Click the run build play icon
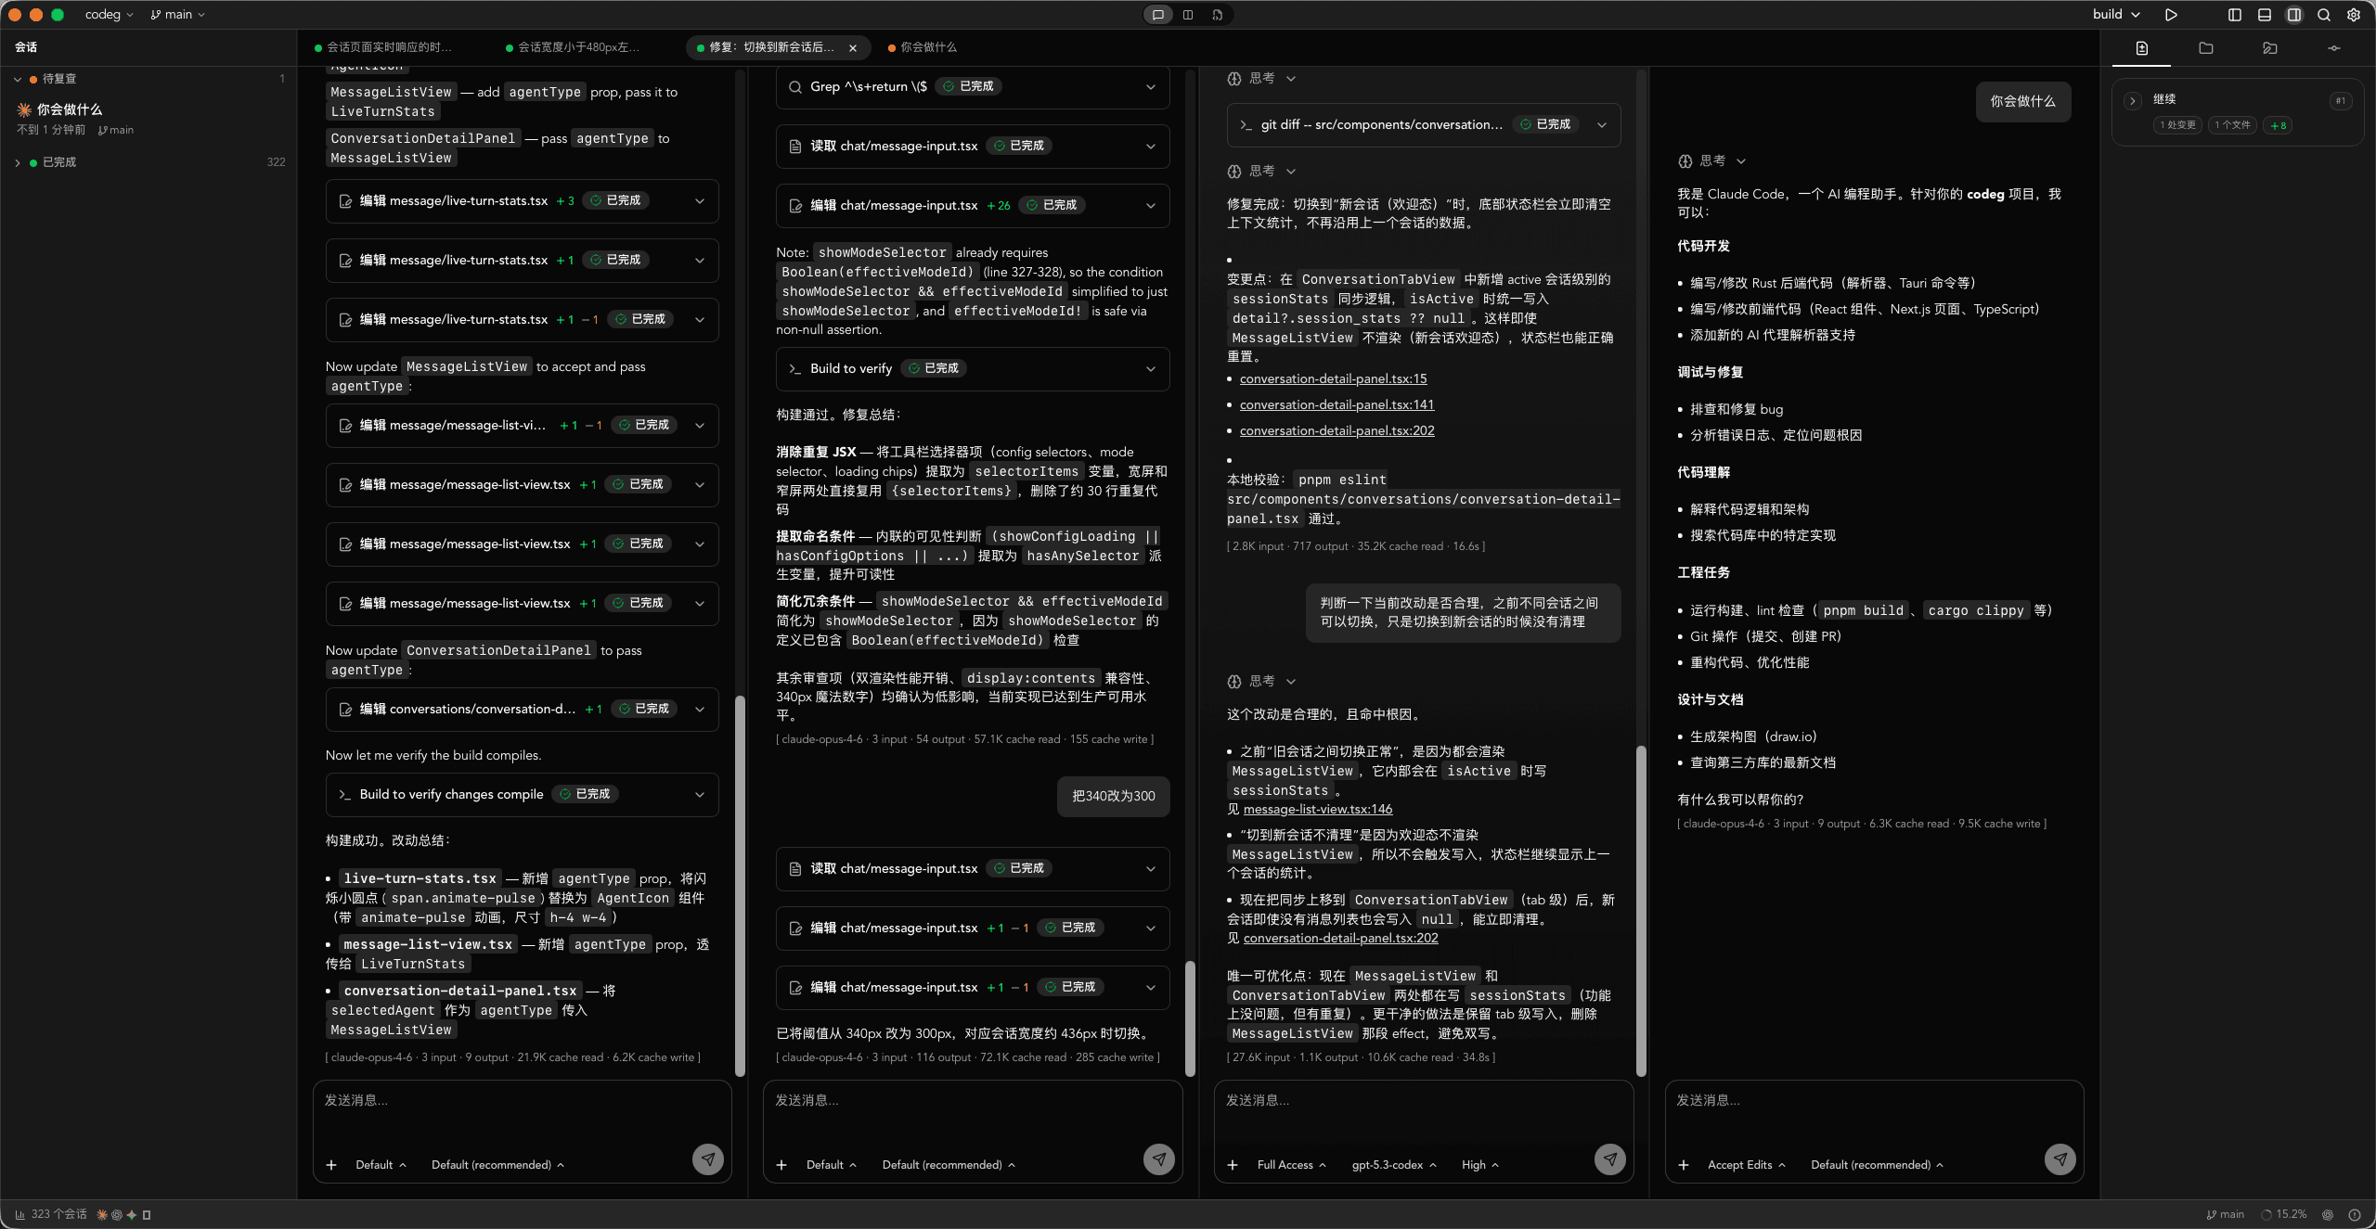2376x1229 pixels. click(x=2171, y=15)
